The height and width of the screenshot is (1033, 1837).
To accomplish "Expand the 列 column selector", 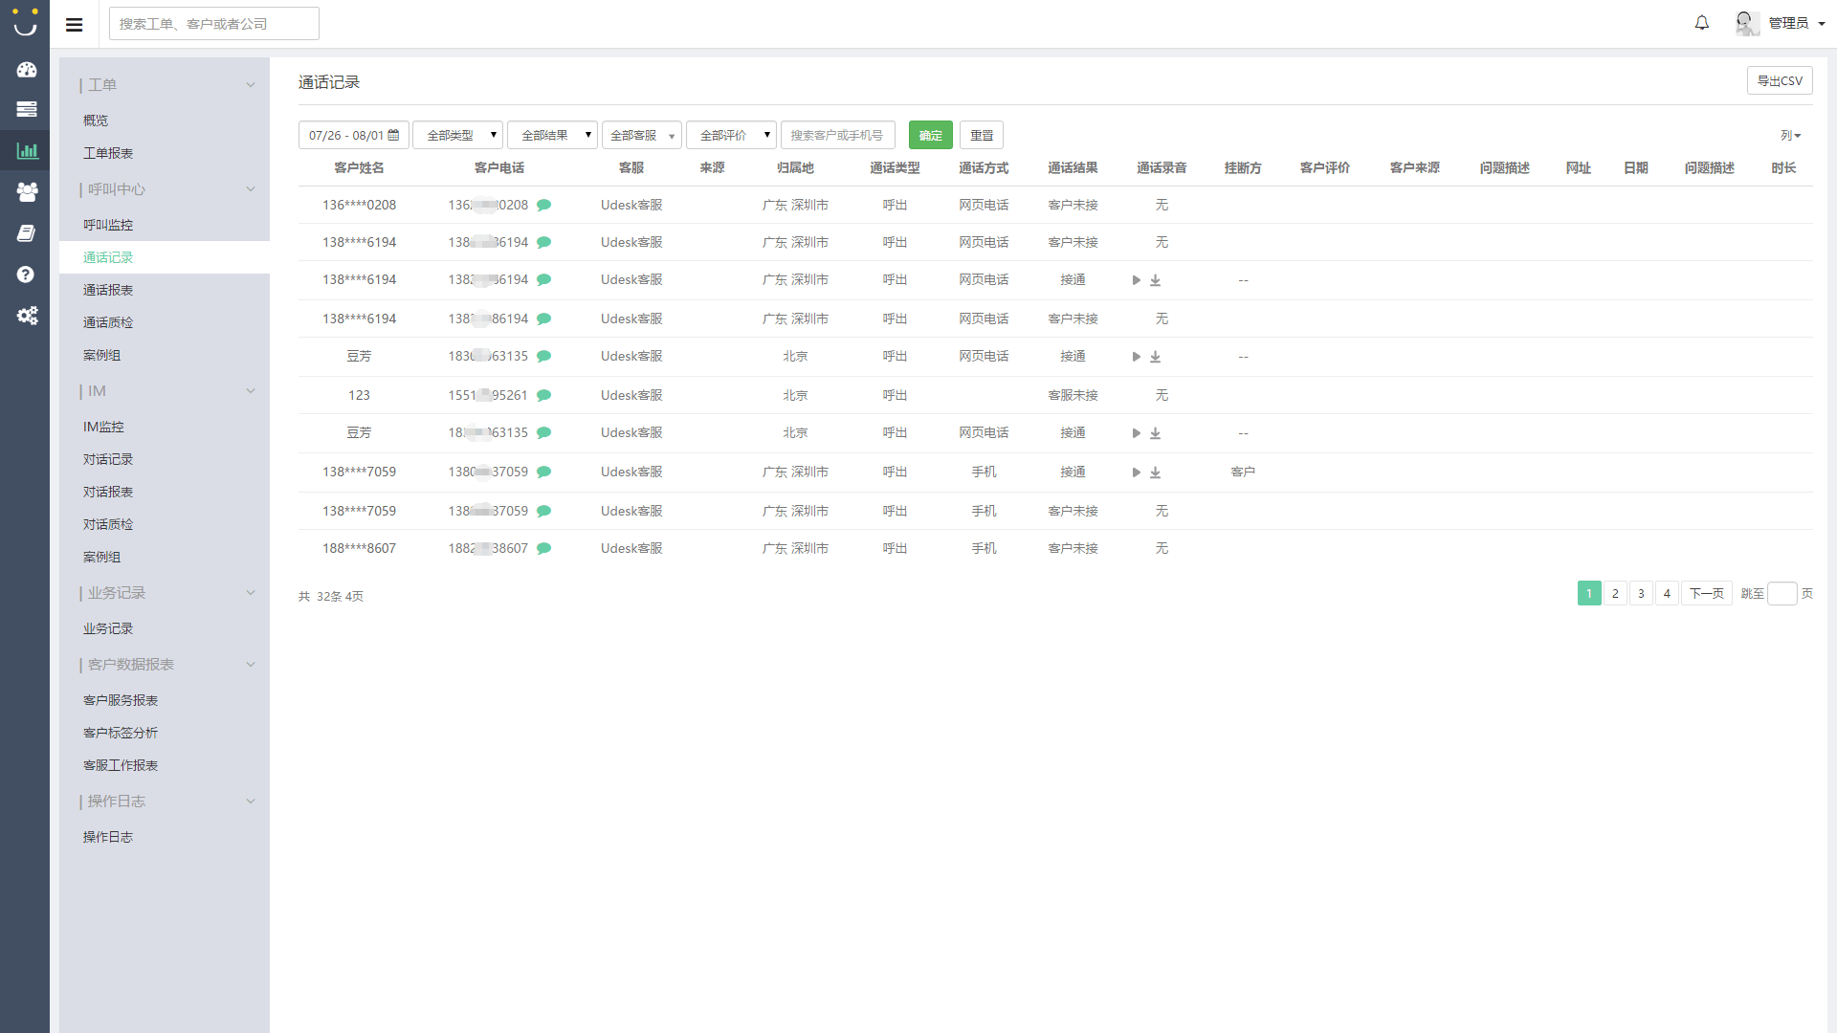I will click(1789, 136).
